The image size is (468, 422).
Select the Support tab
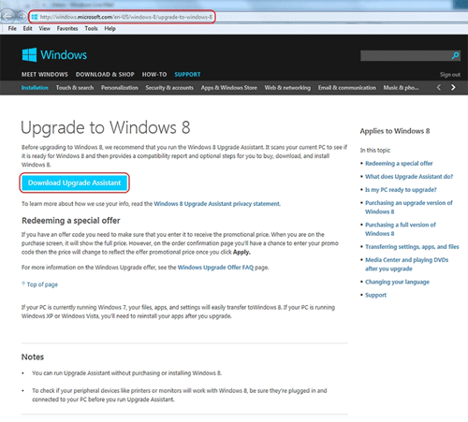187,75
